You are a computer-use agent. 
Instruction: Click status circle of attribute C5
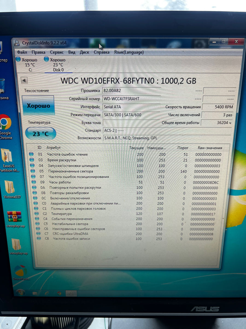[38, 224]
